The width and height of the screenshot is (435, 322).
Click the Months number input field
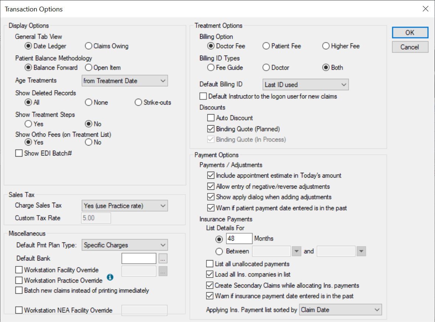click(x=239, y=239)
